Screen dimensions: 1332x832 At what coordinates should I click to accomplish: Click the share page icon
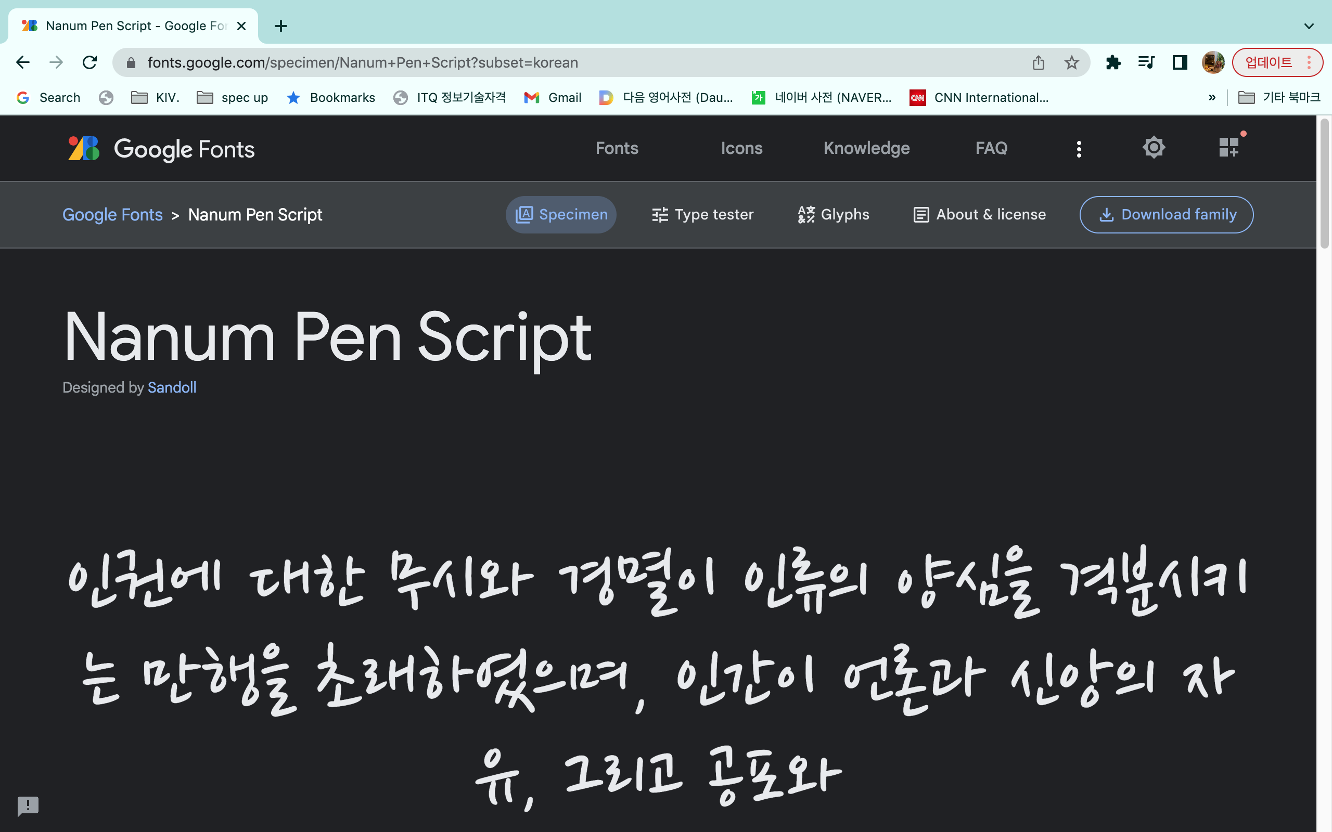pyautogui.click(x=1038, y=63)
